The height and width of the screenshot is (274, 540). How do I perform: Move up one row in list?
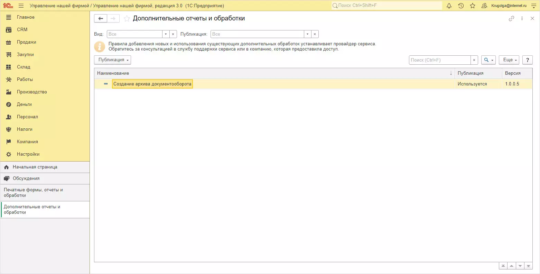[512, 266]
